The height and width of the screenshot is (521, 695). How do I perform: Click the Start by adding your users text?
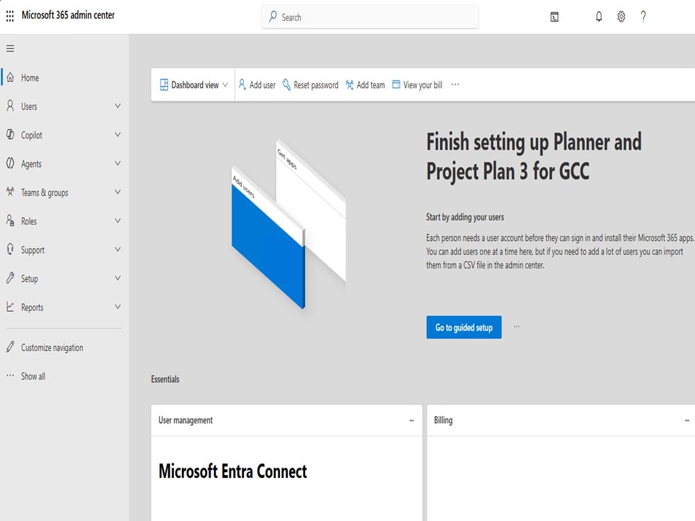coord(465,217)
